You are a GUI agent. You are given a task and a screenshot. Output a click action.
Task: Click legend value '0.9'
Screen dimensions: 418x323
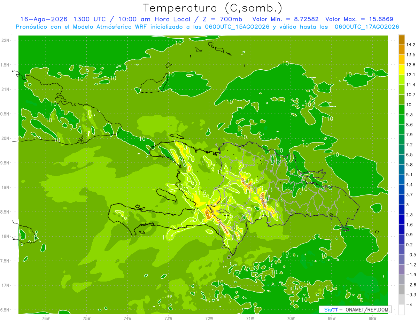[410, 234]
